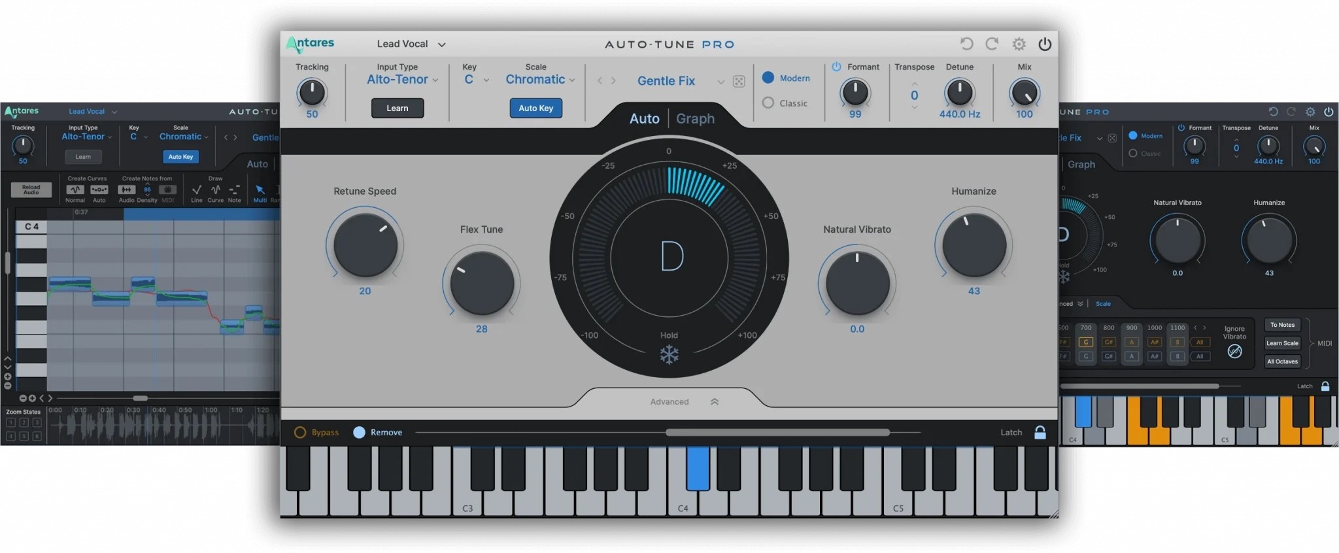
Task: Click the Latch lock icon in the center window
Action: pyautogui.click(x=1040, y=432)
